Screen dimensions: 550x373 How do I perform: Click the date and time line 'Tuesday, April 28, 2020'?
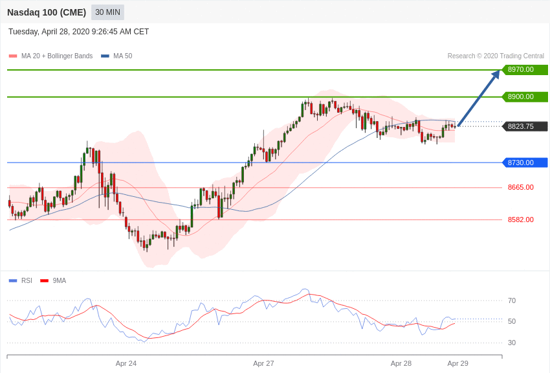coord(78,32)
